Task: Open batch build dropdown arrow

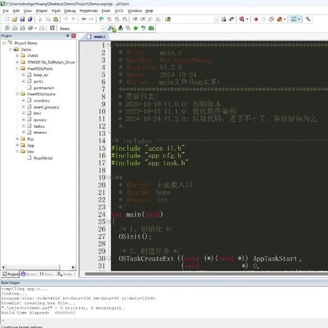Action: pyautogui.click(x=35, y=28)
